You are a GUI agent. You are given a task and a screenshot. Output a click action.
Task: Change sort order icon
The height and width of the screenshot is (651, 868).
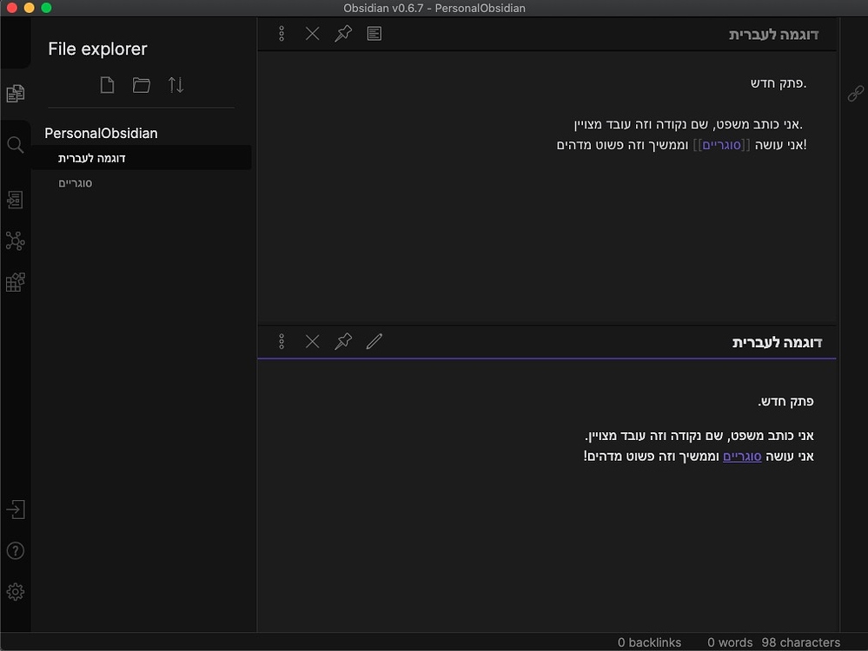click(x=176, y=85)
